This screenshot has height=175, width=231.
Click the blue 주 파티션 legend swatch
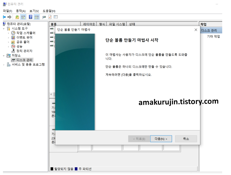(76, 169)
